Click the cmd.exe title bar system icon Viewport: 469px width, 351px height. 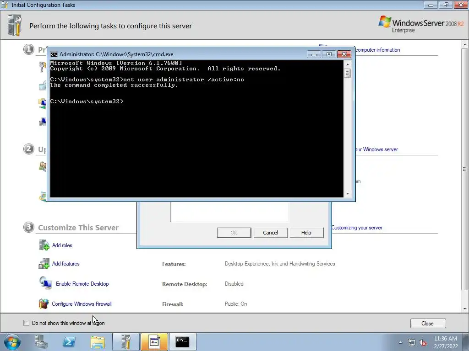[54, 54]
